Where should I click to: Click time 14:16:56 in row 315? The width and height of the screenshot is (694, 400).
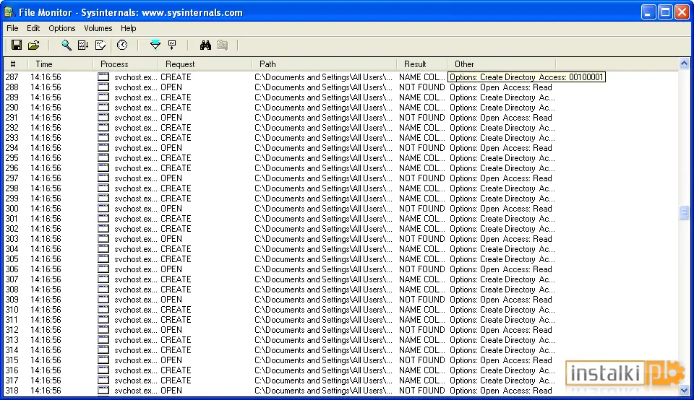(46, 360)
